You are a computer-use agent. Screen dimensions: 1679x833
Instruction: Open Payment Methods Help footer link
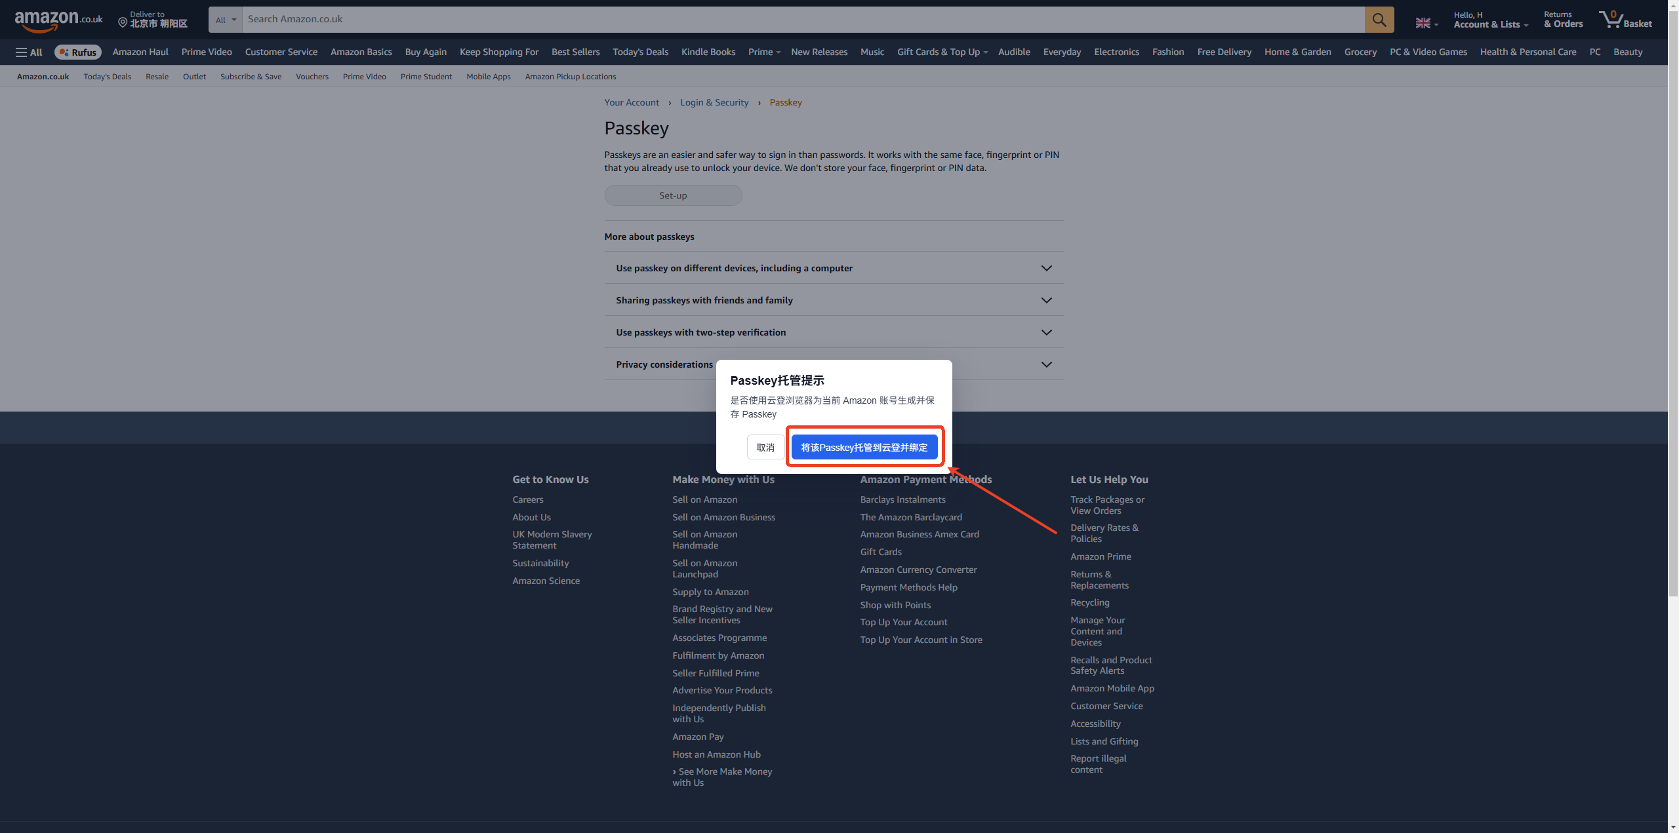pyautogui.click(x=908, y=588)
